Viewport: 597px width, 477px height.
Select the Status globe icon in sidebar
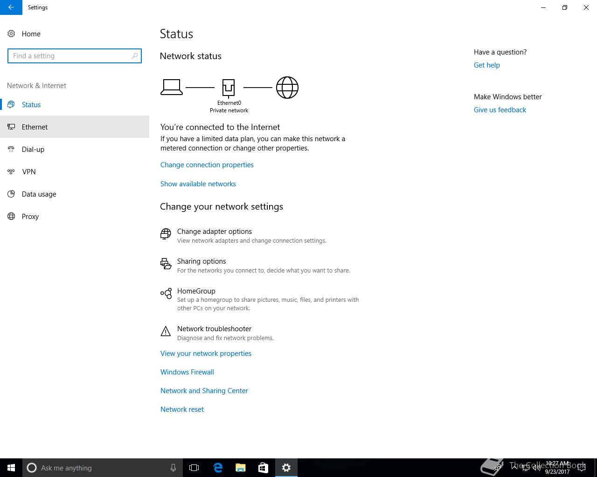point(11,104)
